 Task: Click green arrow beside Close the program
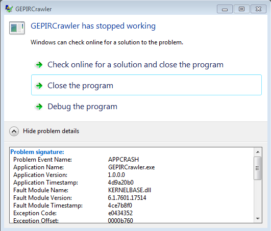click(x=39, y=86)
